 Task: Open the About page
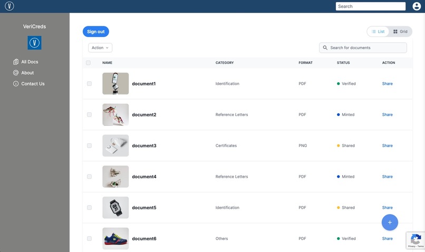[27, 73]
